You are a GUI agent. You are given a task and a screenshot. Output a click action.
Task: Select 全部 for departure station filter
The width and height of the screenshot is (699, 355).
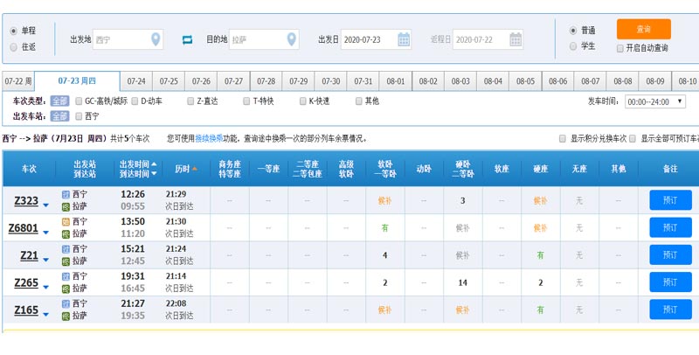click(x=59, y=116)
